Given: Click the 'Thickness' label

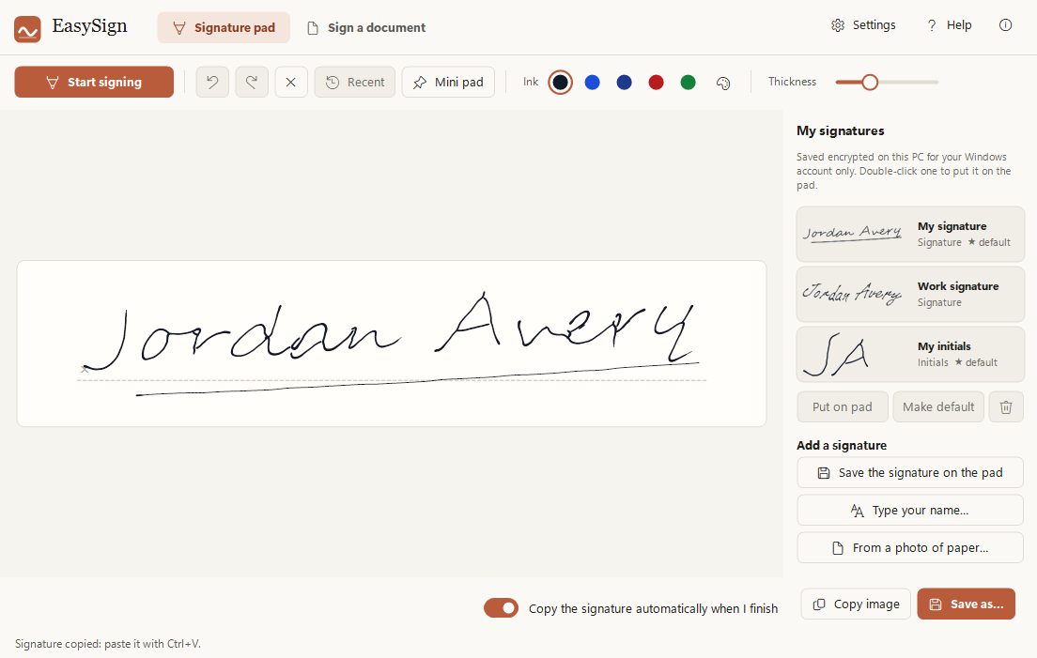Looking at the screenshot, I should [792, 82].
